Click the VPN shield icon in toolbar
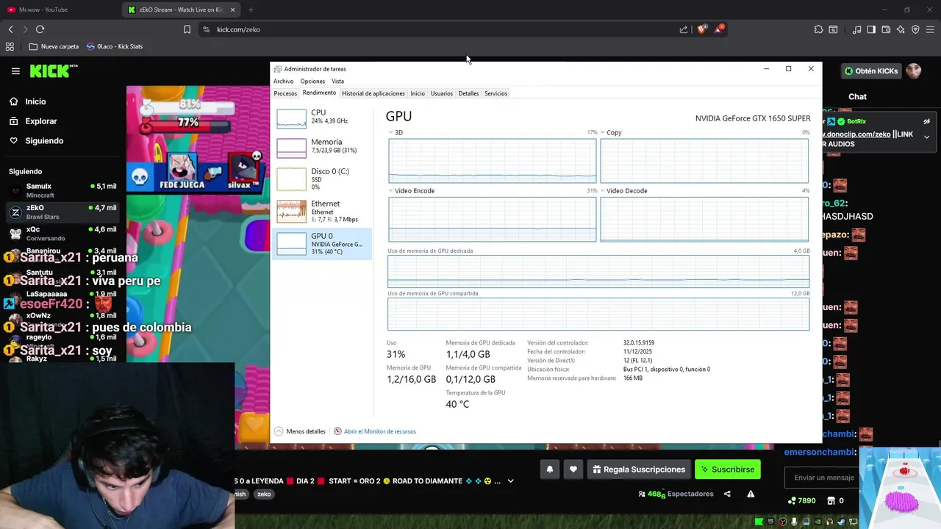The width and height of the screenshot is (941, 529). [915, 29]
